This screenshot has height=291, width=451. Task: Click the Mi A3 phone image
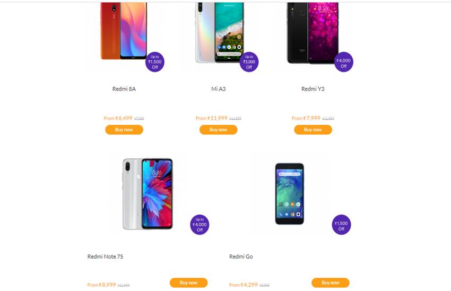[219, 32]
